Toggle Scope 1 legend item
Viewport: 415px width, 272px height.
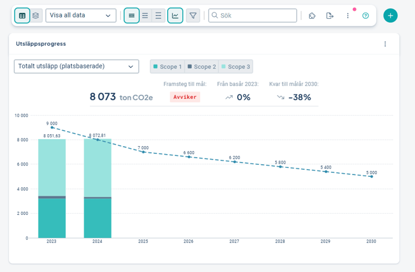167,67
